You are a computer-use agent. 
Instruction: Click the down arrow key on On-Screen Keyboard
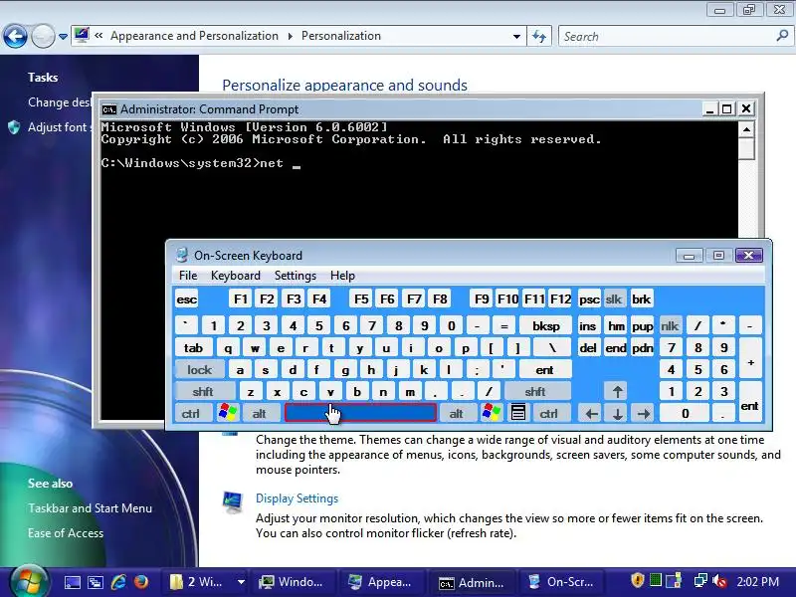pos(617,413)
